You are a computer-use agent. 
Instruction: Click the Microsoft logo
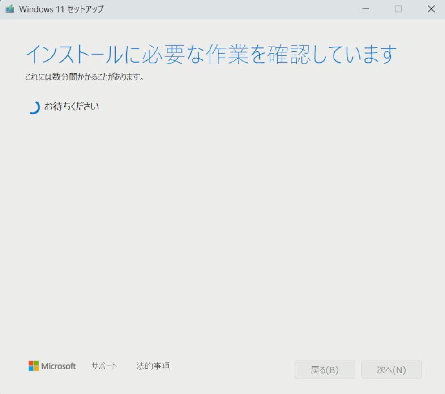tap(52, 366)
